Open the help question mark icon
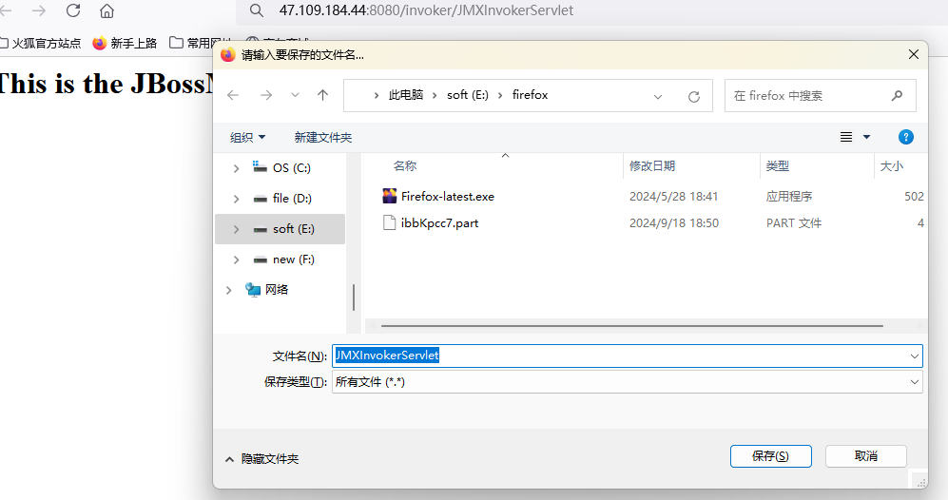This screenshot has height=500, width=948. click(905, 137)
